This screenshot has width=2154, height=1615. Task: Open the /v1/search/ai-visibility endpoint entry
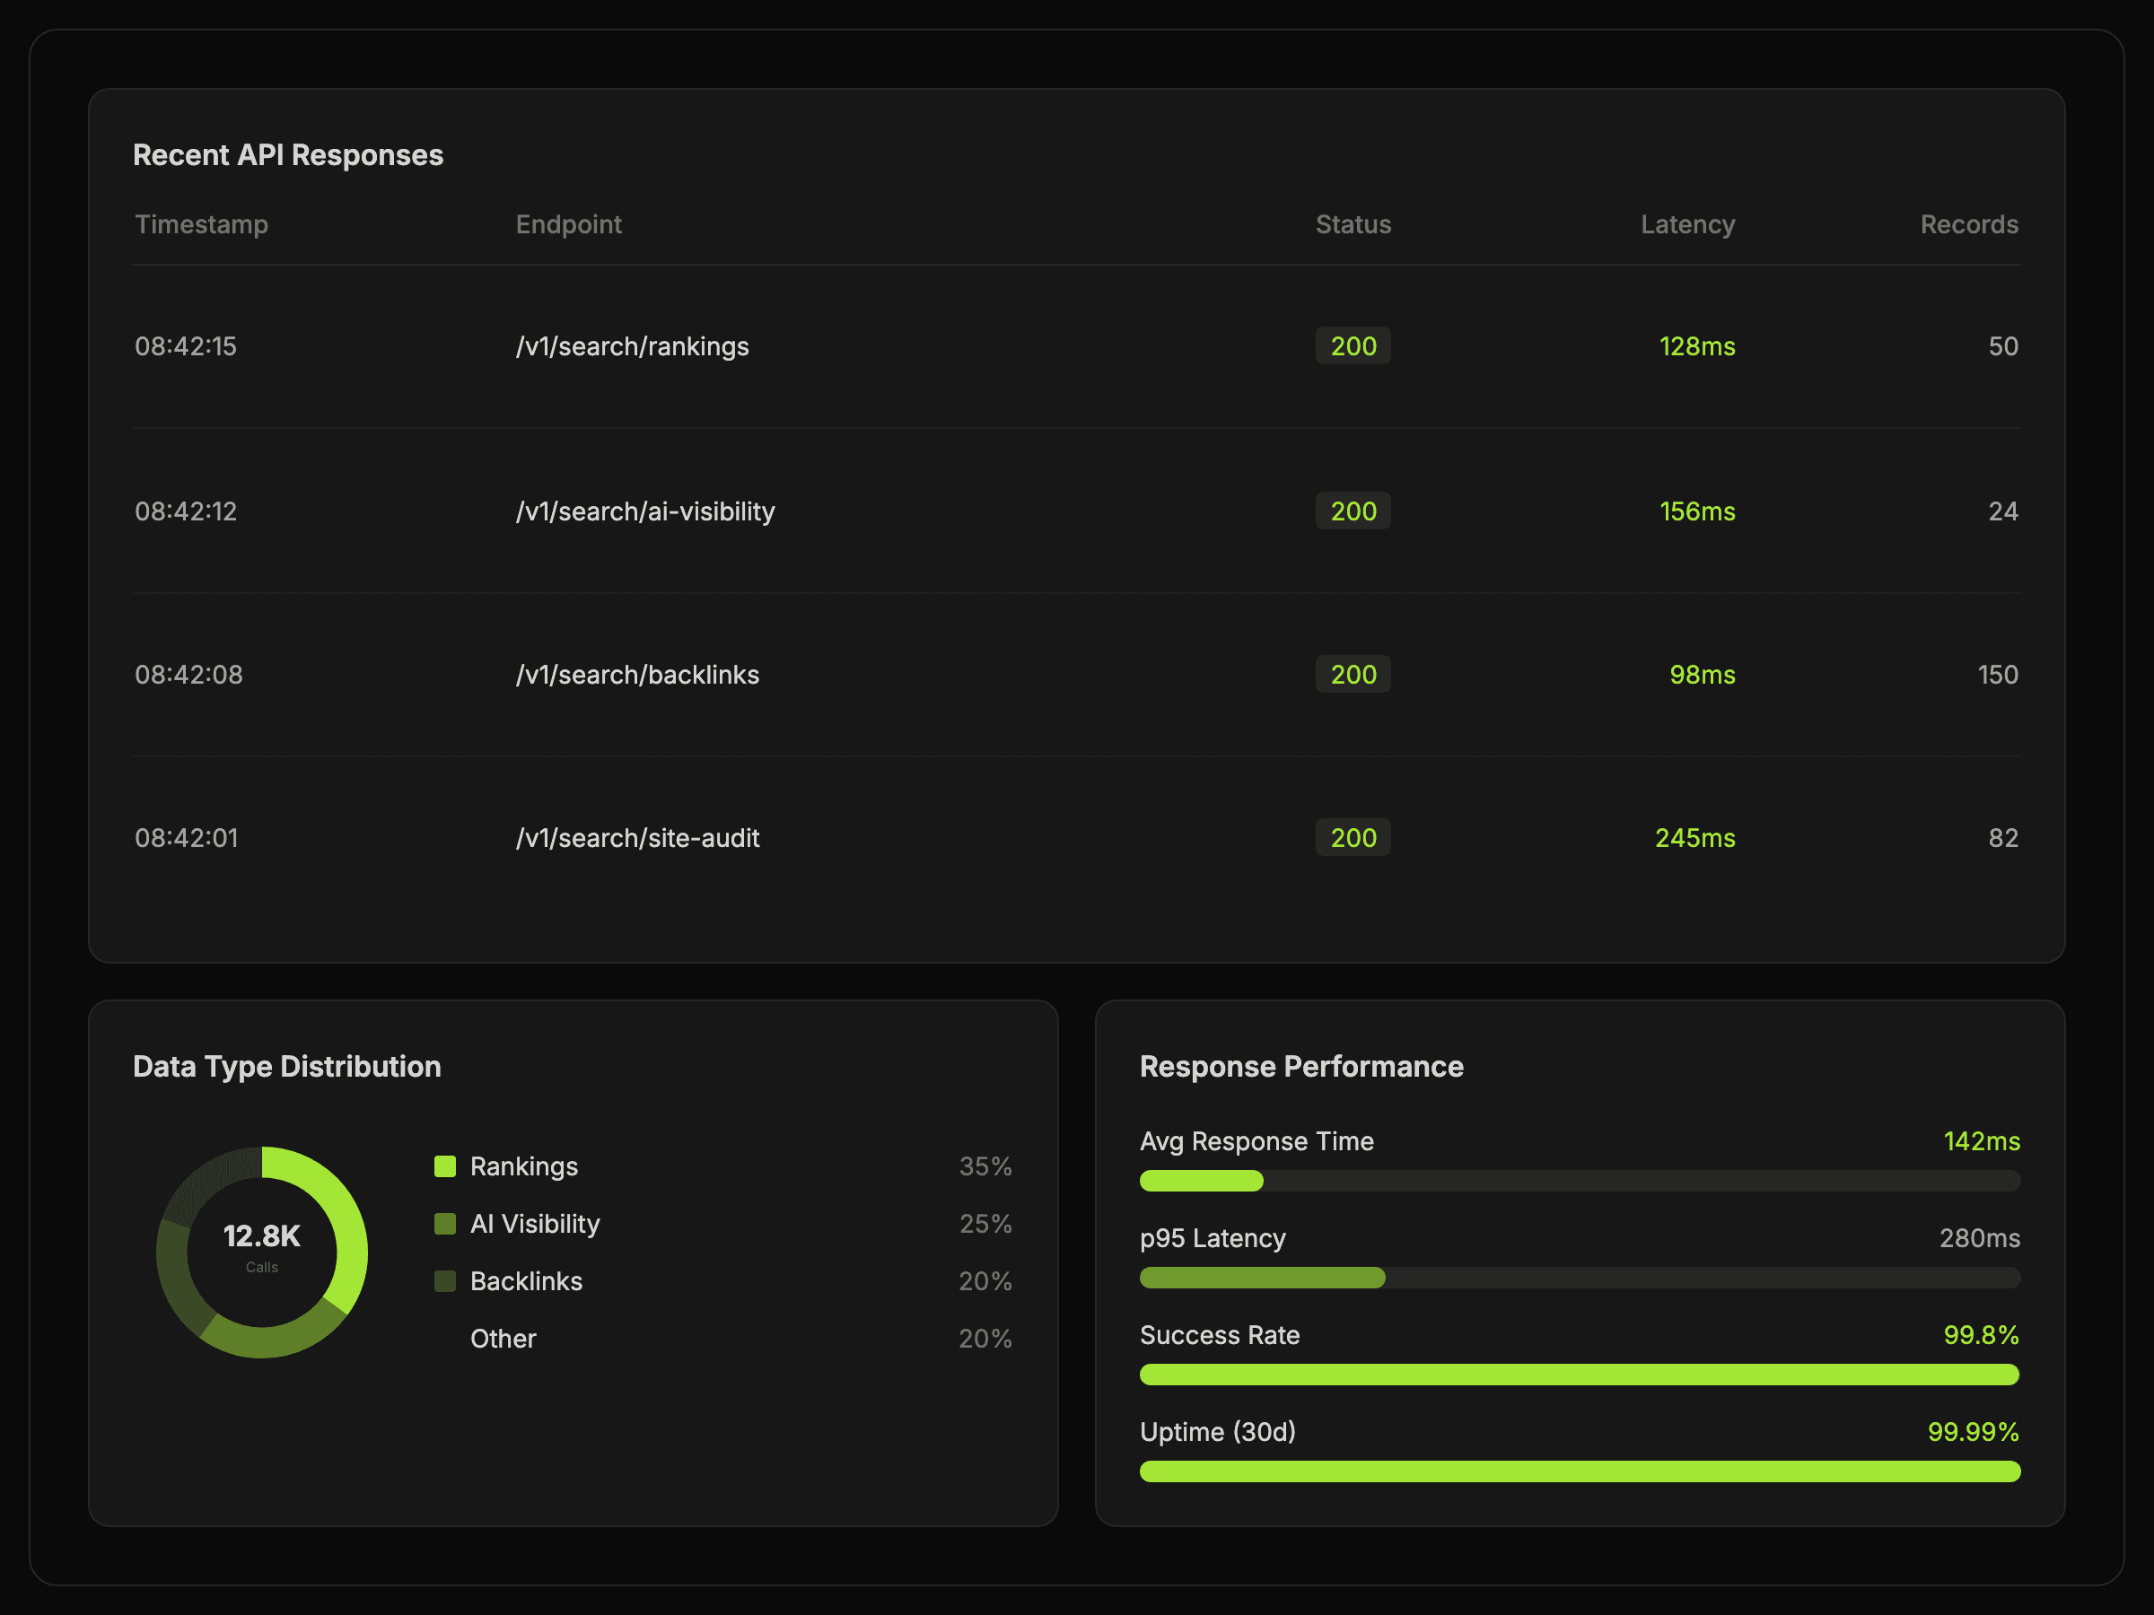pos(644,511)
